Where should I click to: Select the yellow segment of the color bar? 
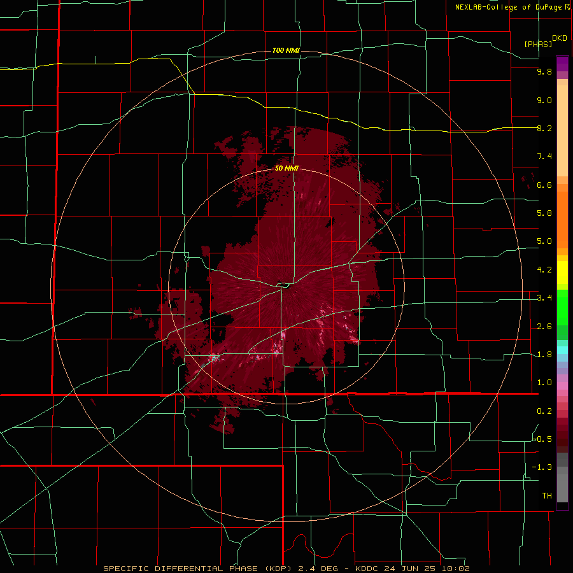pos(562,272)
